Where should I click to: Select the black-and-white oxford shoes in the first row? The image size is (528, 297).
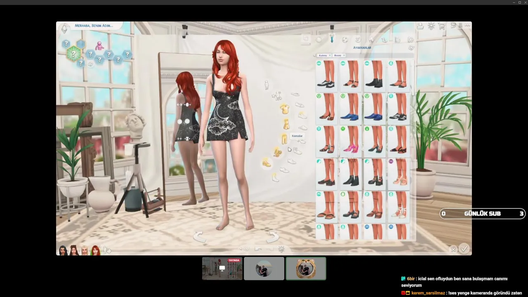[x=327, y=76]
